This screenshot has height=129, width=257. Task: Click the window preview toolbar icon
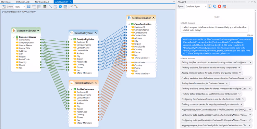(65, 7)
